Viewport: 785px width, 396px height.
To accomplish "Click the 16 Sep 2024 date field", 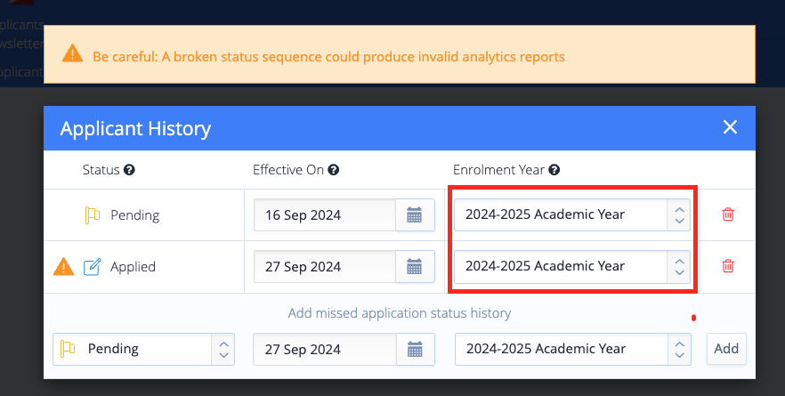I will tap(325, 214).
